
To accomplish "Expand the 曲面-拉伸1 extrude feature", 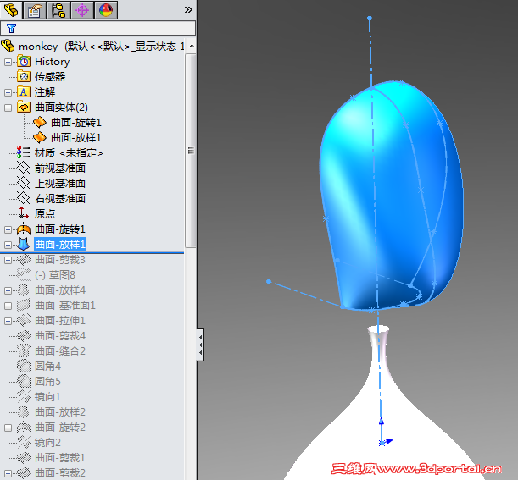I will [8, 321].
